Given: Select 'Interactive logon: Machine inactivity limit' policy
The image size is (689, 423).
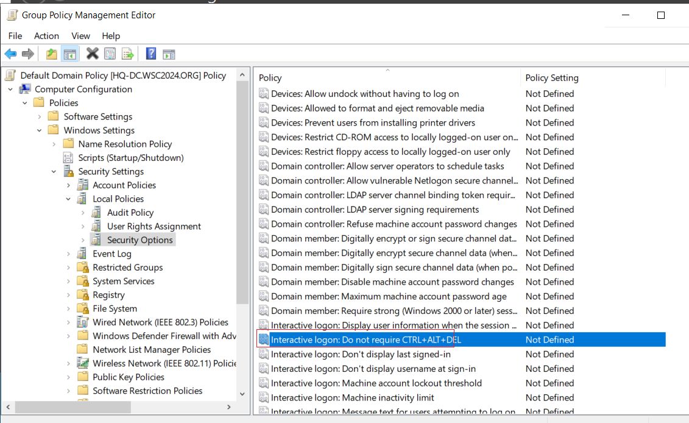Looking at the screenshot, I should click(x=352, y=397).
